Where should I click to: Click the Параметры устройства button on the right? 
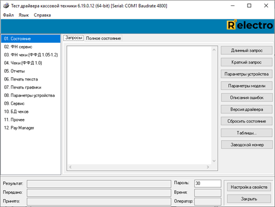click(x=247, y=74)
